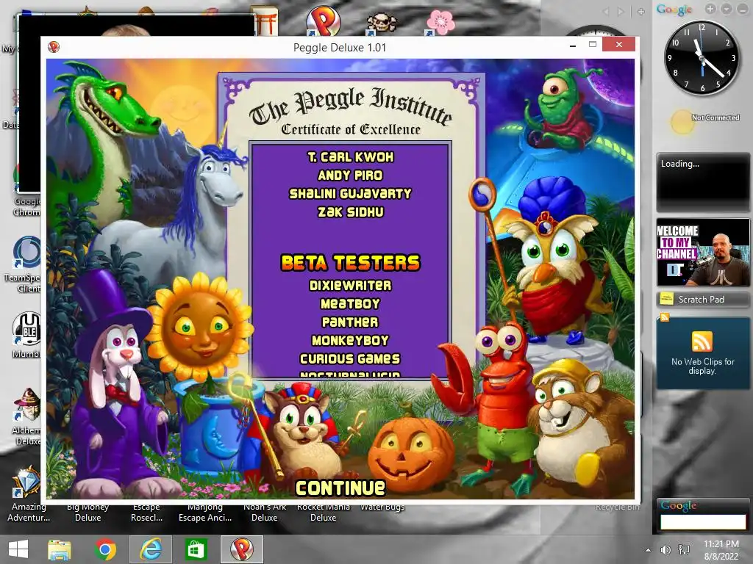Click the Peggle title bar app icon
The width and height of the screenshot is (753, 564).
[x=53, y=46]
